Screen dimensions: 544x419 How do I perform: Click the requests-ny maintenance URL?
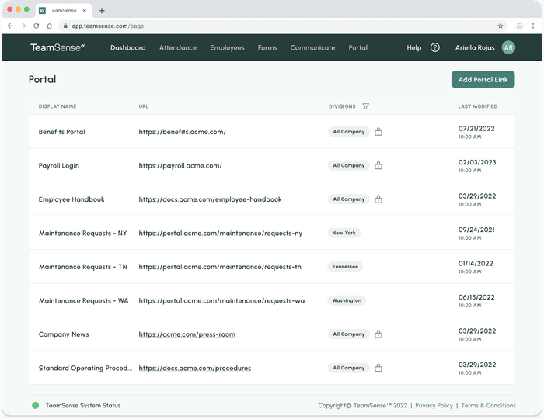pos(221,234)
